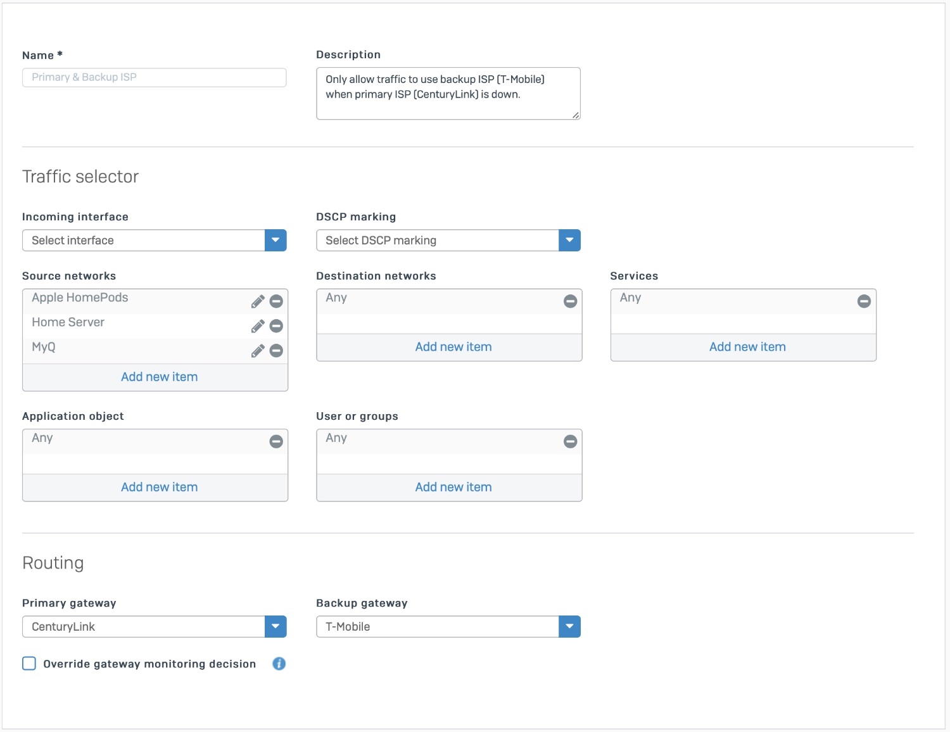Remove Any from Services list
Viewport: 950px width, 732px height.
point(864,301)
